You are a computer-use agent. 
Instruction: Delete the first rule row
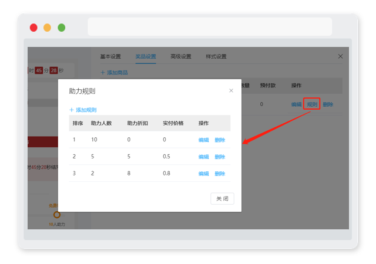click(x=220, y=140)
